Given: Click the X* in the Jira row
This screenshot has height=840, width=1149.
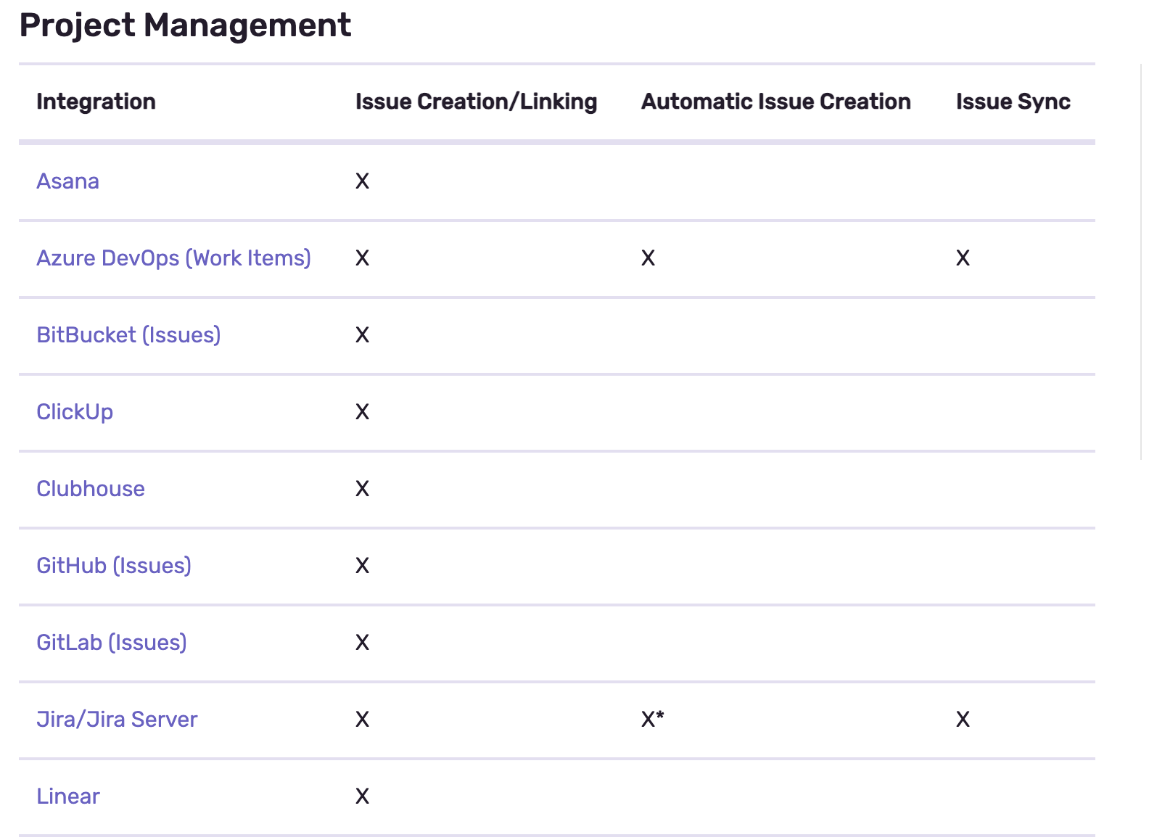Looking at the screenshot, I should click(653, 719).
